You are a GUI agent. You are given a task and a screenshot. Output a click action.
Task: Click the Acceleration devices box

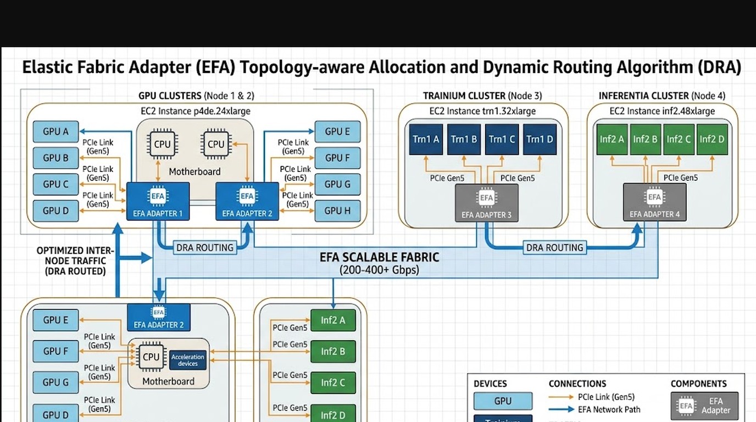pyautogui.click(x=188, y=360)
